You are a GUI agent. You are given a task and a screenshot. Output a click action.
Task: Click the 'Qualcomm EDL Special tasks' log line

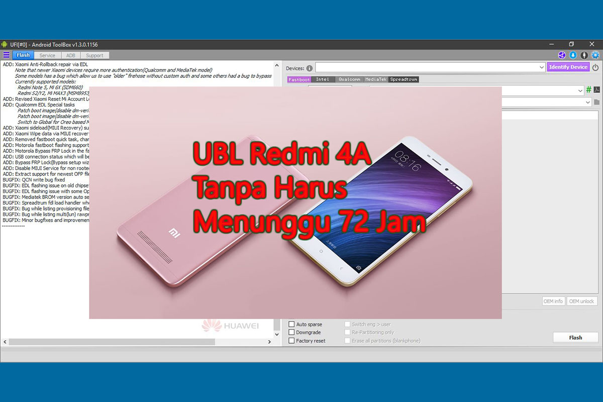(x=39, y=105)
